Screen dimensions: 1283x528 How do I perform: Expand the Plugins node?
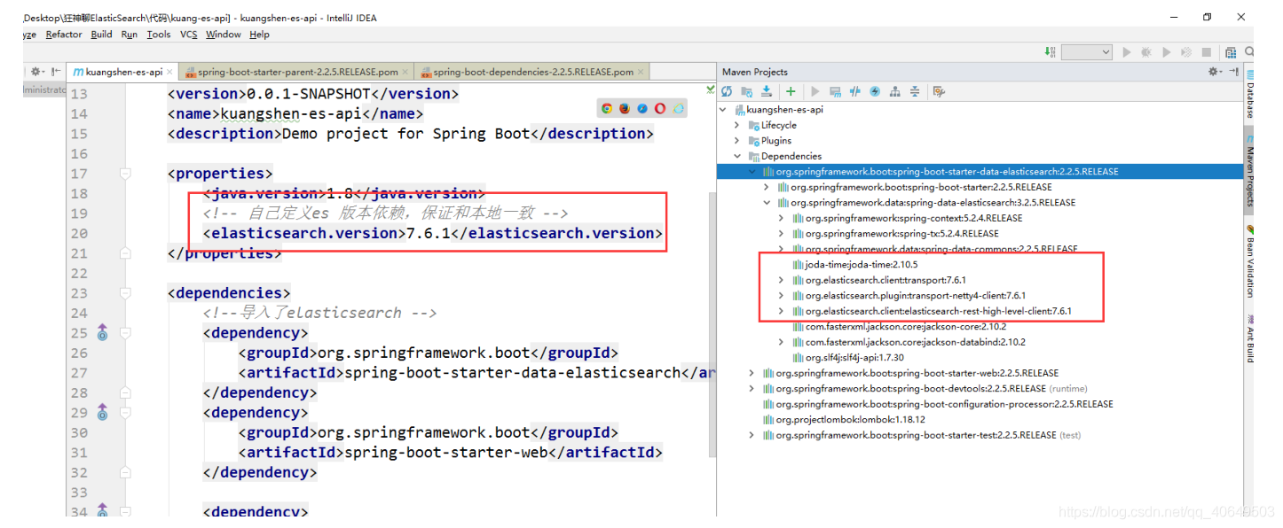pyautogui.click(x=736, y=141)
